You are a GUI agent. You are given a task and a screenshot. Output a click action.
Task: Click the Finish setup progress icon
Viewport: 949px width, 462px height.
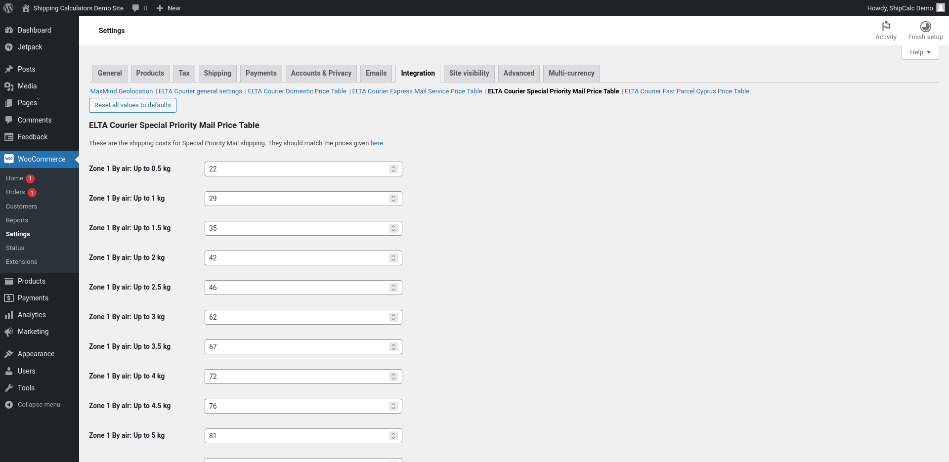925,26
